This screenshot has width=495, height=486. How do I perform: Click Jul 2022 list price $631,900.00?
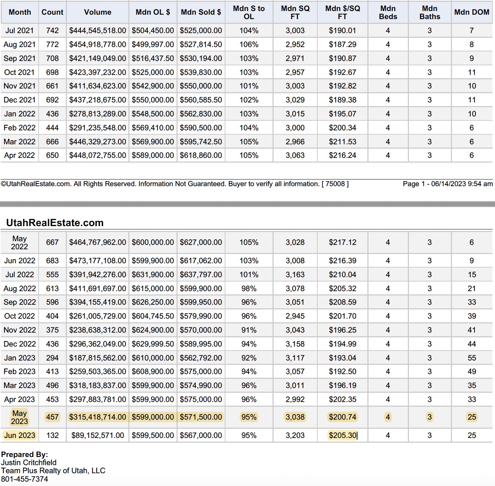(153, 275)
